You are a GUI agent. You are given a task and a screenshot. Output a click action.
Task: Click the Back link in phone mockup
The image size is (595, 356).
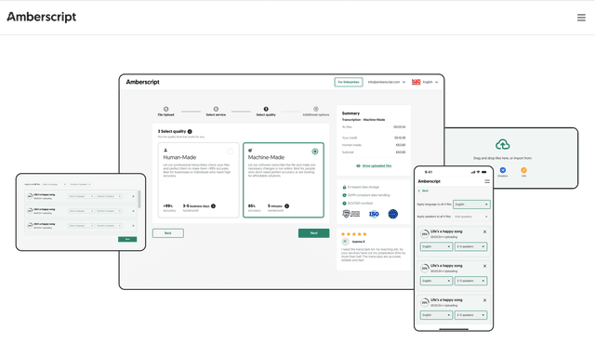[x=424, y=191]
